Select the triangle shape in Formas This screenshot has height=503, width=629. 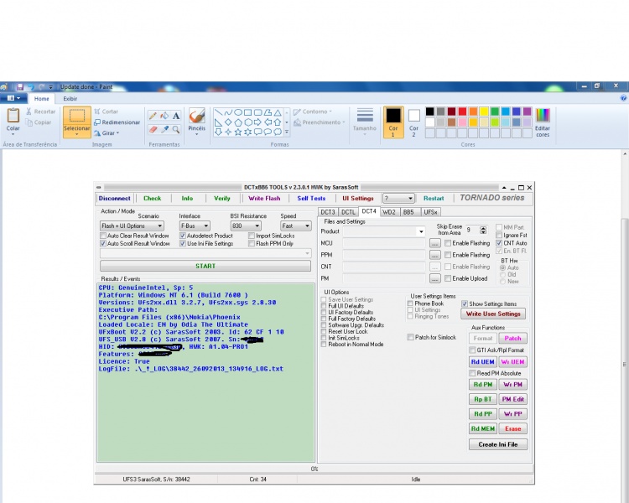pos(278,112)
